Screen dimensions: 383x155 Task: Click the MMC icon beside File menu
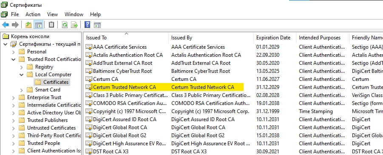(4, 14)
